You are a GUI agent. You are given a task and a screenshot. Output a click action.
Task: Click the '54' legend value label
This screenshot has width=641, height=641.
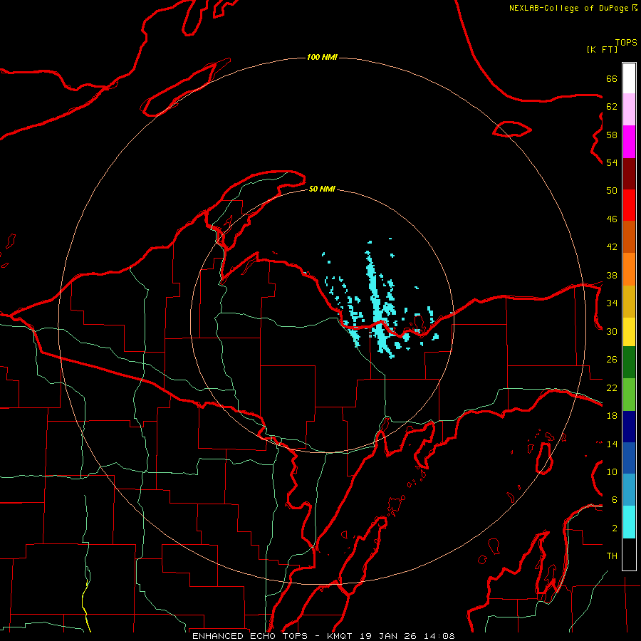click(612, 162)
